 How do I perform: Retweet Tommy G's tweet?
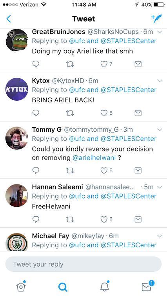[70, 171]
